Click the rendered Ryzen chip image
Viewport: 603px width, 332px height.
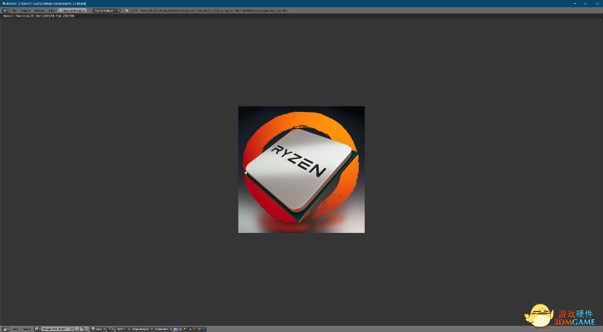point(301,170)
